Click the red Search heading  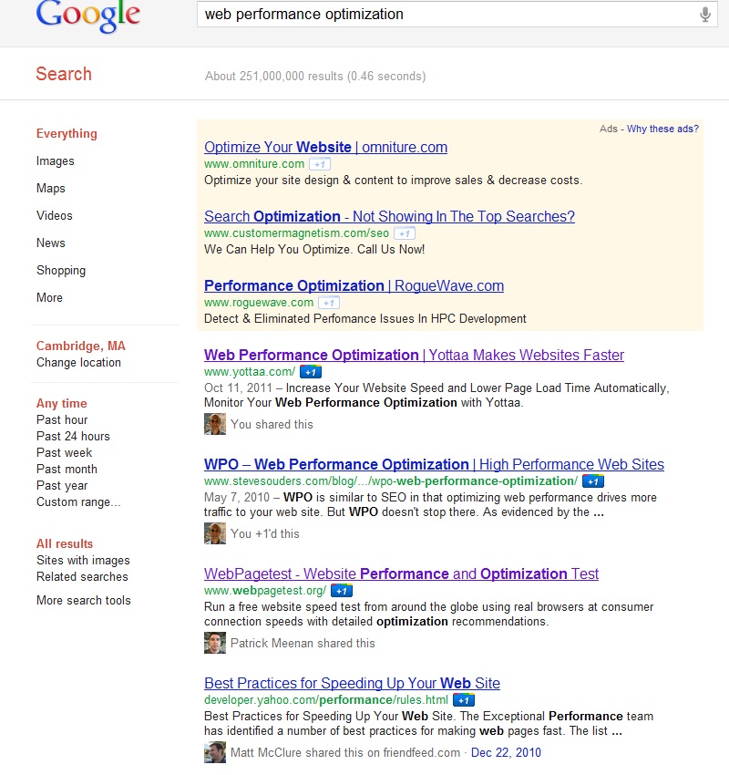click(64, 74)
